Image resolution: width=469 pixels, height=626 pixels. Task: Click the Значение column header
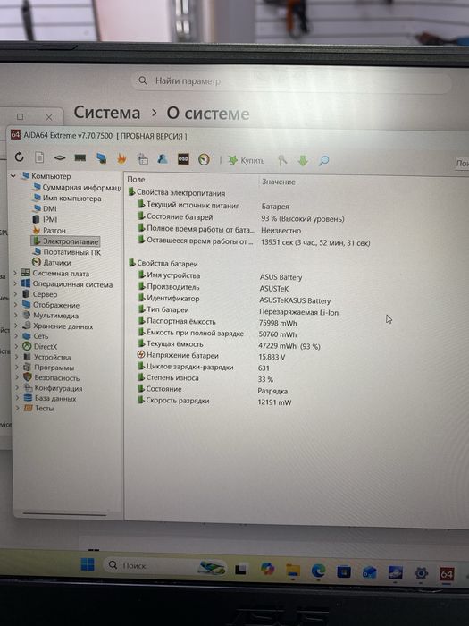[279, 182]
